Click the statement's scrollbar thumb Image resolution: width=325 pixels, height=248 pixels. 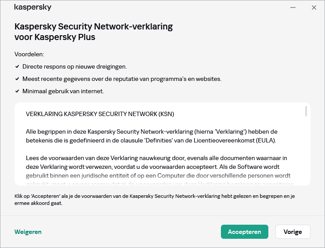click(306, 111)
